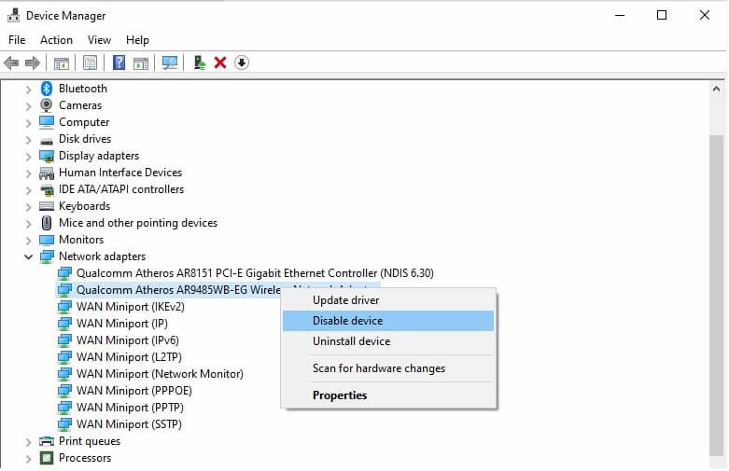Choose Properties from context menu
The image size is (729, 471).
(388, 395)
